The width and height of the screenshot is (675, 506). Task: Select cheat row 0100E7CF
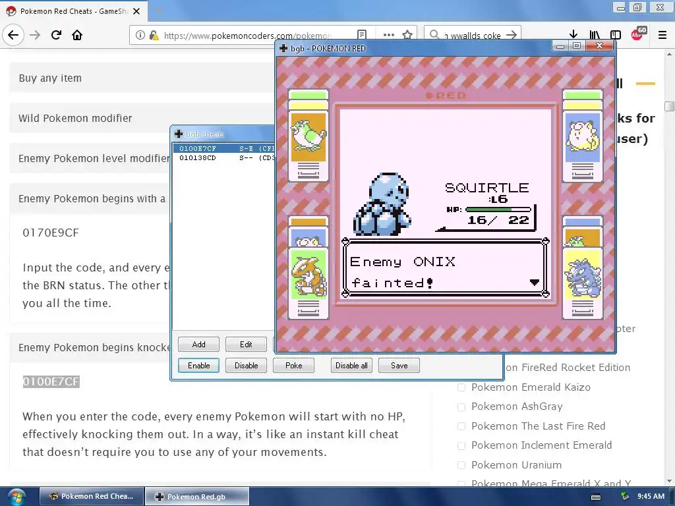[224, 148]
